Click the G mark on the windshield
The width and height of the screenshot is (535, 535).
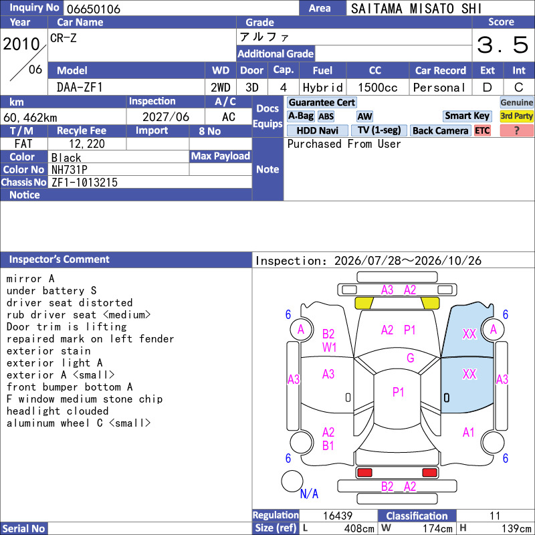pyautogui.click(x=411, y=358)
